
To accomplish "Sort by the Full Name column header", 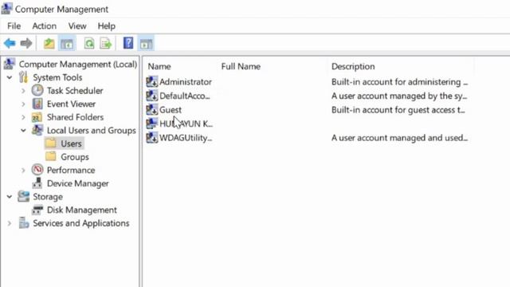I will (241, 66).
